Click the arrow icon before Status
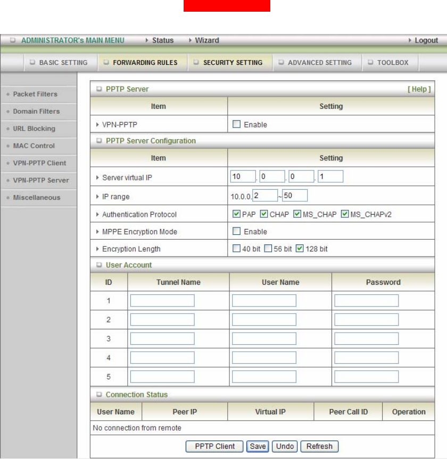Screen dimensions: 447x459 pos(147,40)
